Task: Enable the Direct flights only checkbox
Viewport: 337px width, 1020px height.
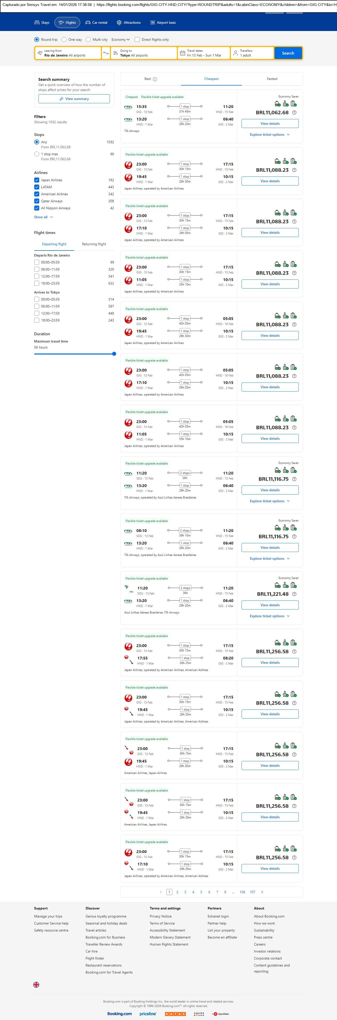Action: [137, 39]
